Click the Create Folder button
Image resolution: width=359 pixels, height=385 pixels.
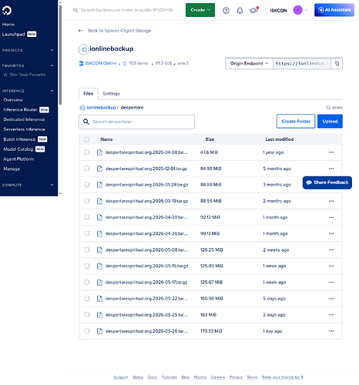(296, 122)
